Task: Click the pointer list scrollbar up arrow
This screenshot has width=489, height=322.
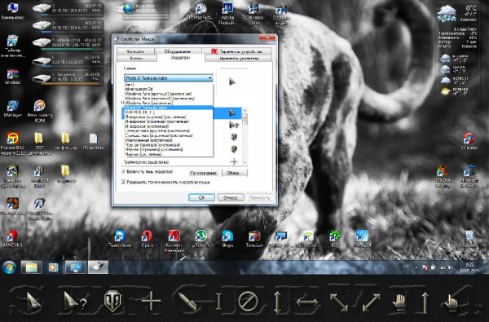Action: tap(244, 110)
